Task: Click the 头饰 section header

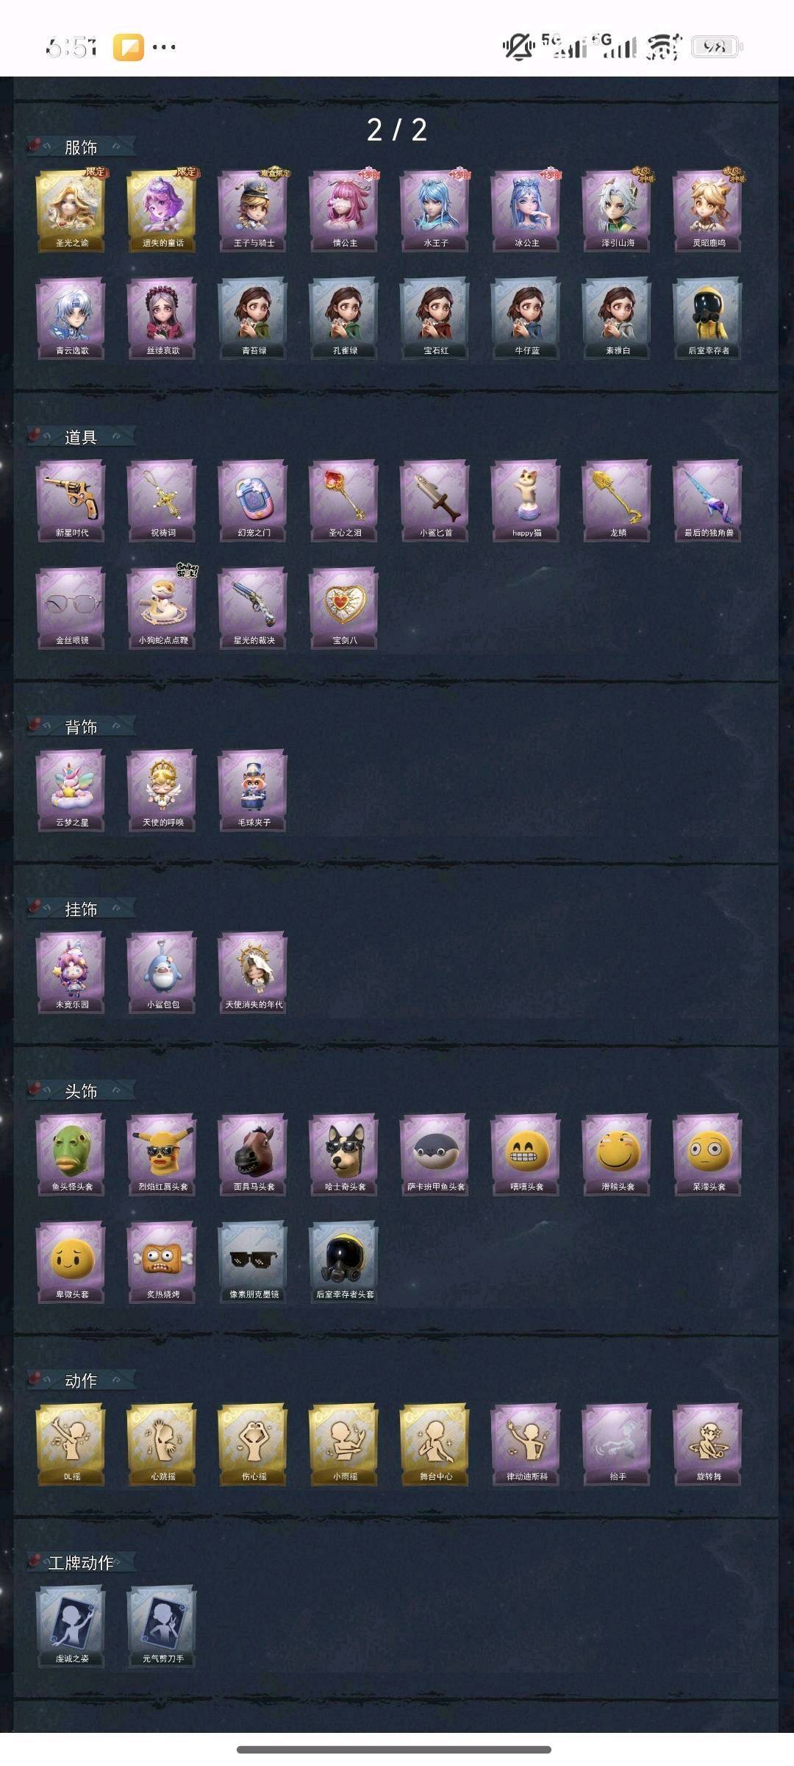Action: 81,1091
